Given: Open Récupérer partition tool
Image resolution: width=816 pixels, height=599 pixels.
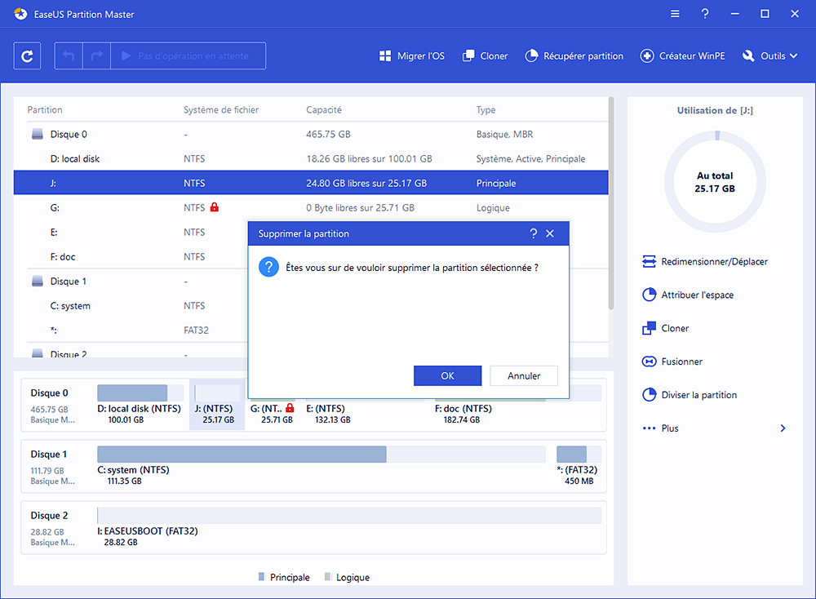Looking at the screenshot, I should [x=574, y=55].
